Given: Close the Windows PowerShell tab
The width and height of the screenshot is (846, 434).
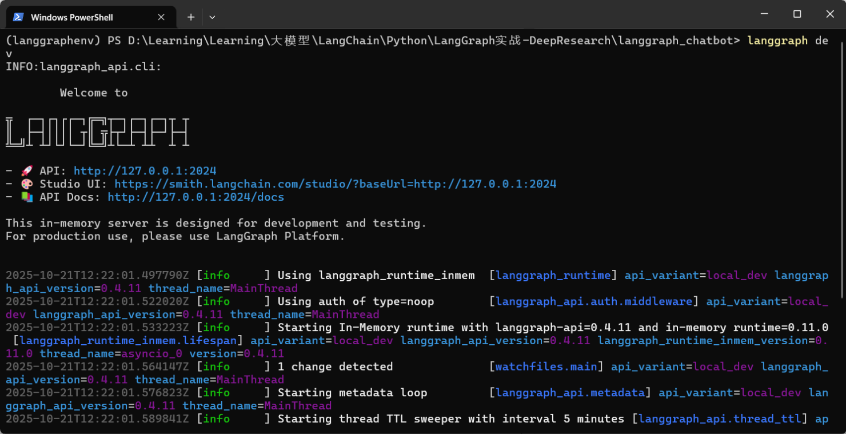Looking at the screenshot, I should tap(161, 17).
